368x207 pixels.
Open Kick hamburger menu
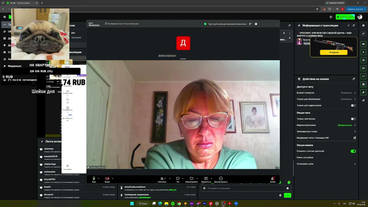pyautogui.click(x=4, y=17)
